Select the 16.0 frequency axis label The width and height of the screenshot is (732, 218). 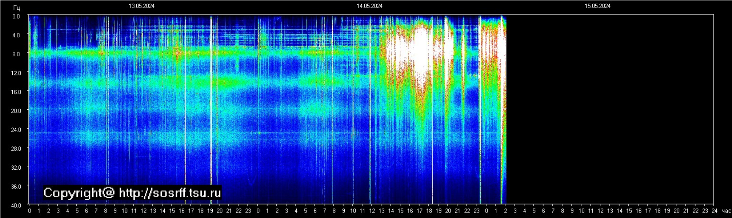coord(16,92)
